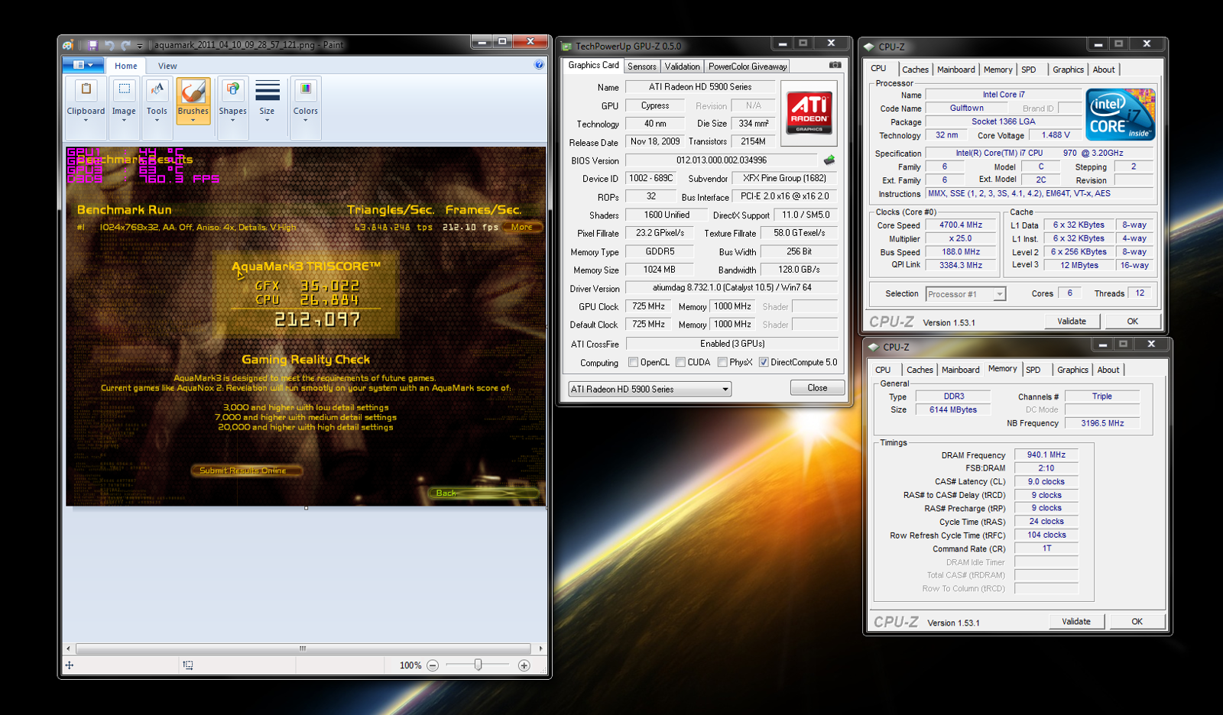Switch to the Home tab in Paint
The width and height of the screenshot is (1223, 715).
click(126, 66)
